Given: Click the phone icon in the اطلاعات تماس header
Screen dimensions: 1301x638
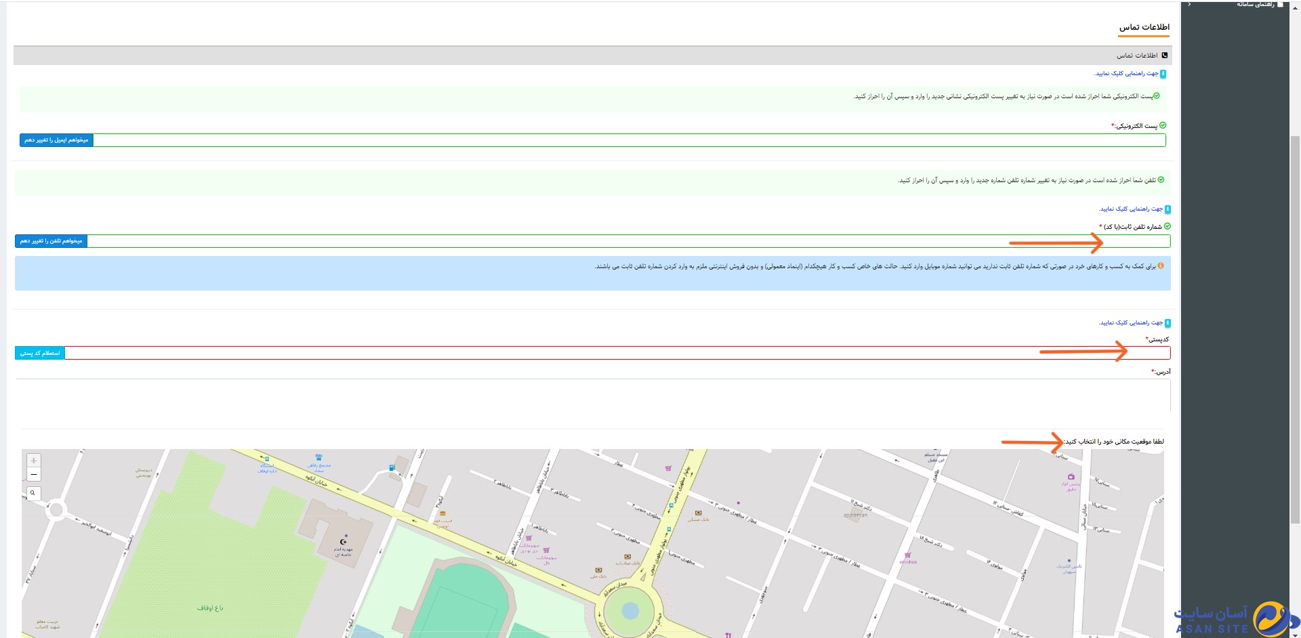Looking at the screenshot, I should pos(1165,56).
